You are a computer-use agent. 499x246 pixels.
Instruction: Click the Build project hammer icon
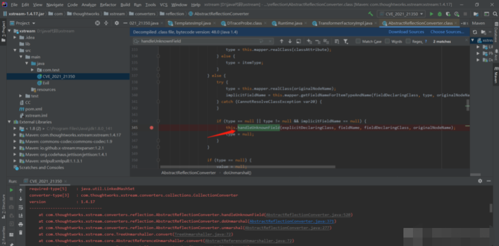(371, 14)
